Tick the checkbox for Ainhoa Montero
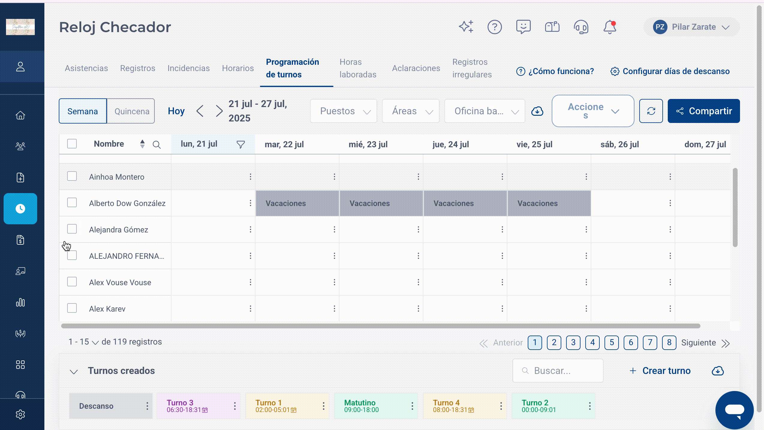Viewport: 764px width, 430px height. pos(72,176)
